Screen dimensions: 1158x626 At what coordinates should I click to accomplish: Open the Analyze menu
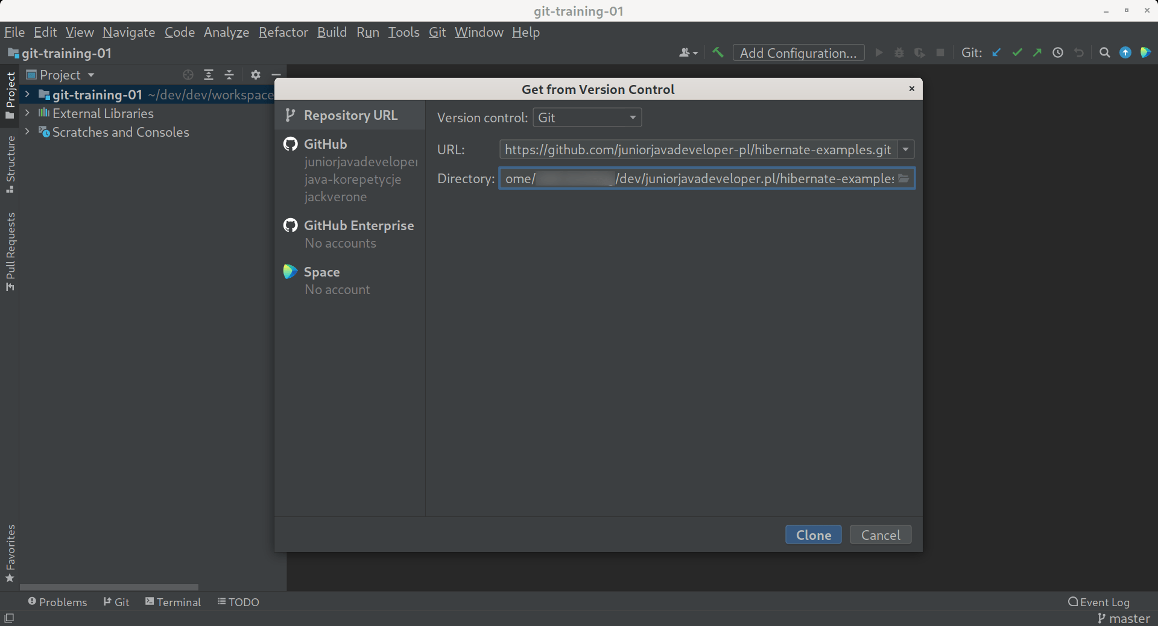226,33
